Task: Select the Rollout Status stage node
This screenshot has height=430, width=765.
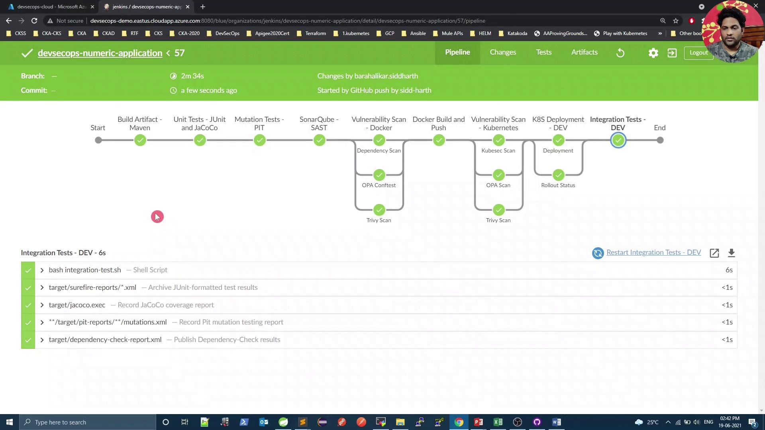Action: click(x=558, y=175)
